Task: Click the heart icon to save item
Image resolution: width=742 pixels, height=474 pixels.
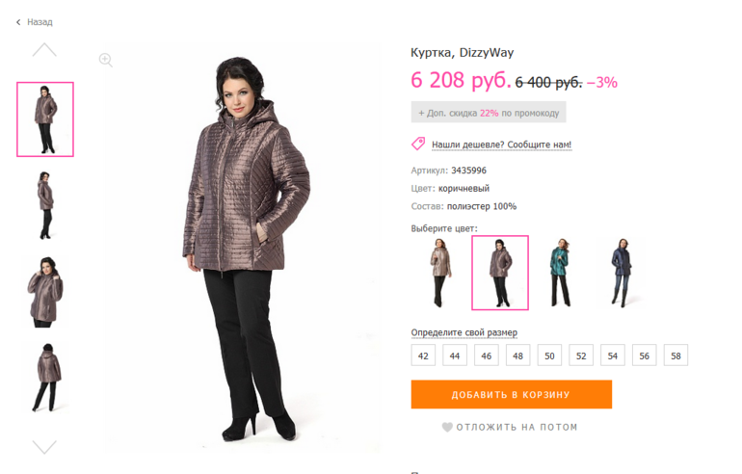Action: click(447, 427)
